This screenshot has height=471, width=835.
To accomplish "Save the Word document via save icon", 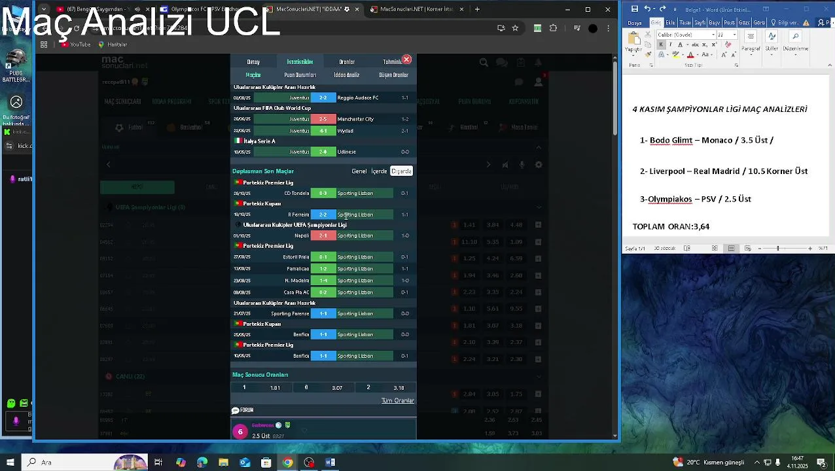I will [x=635, y=9].
